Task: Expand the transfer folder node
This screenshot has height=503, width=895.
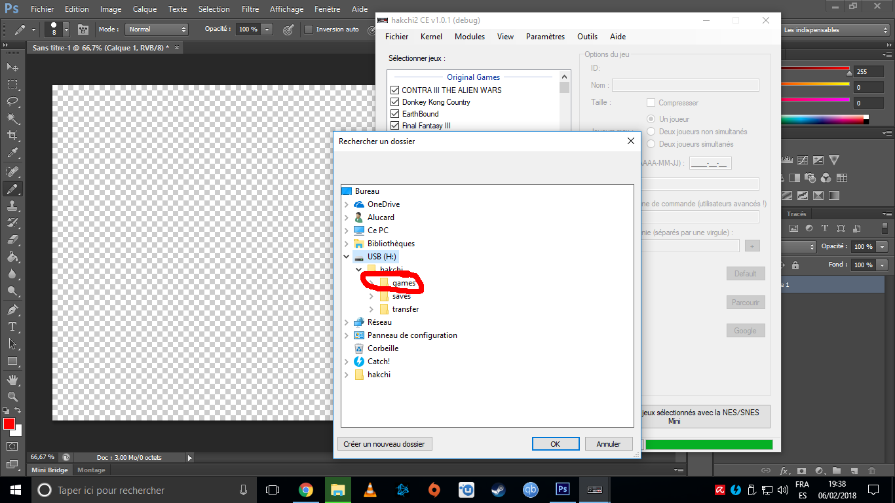Action: pyautogui.click(x=371, y=309)
